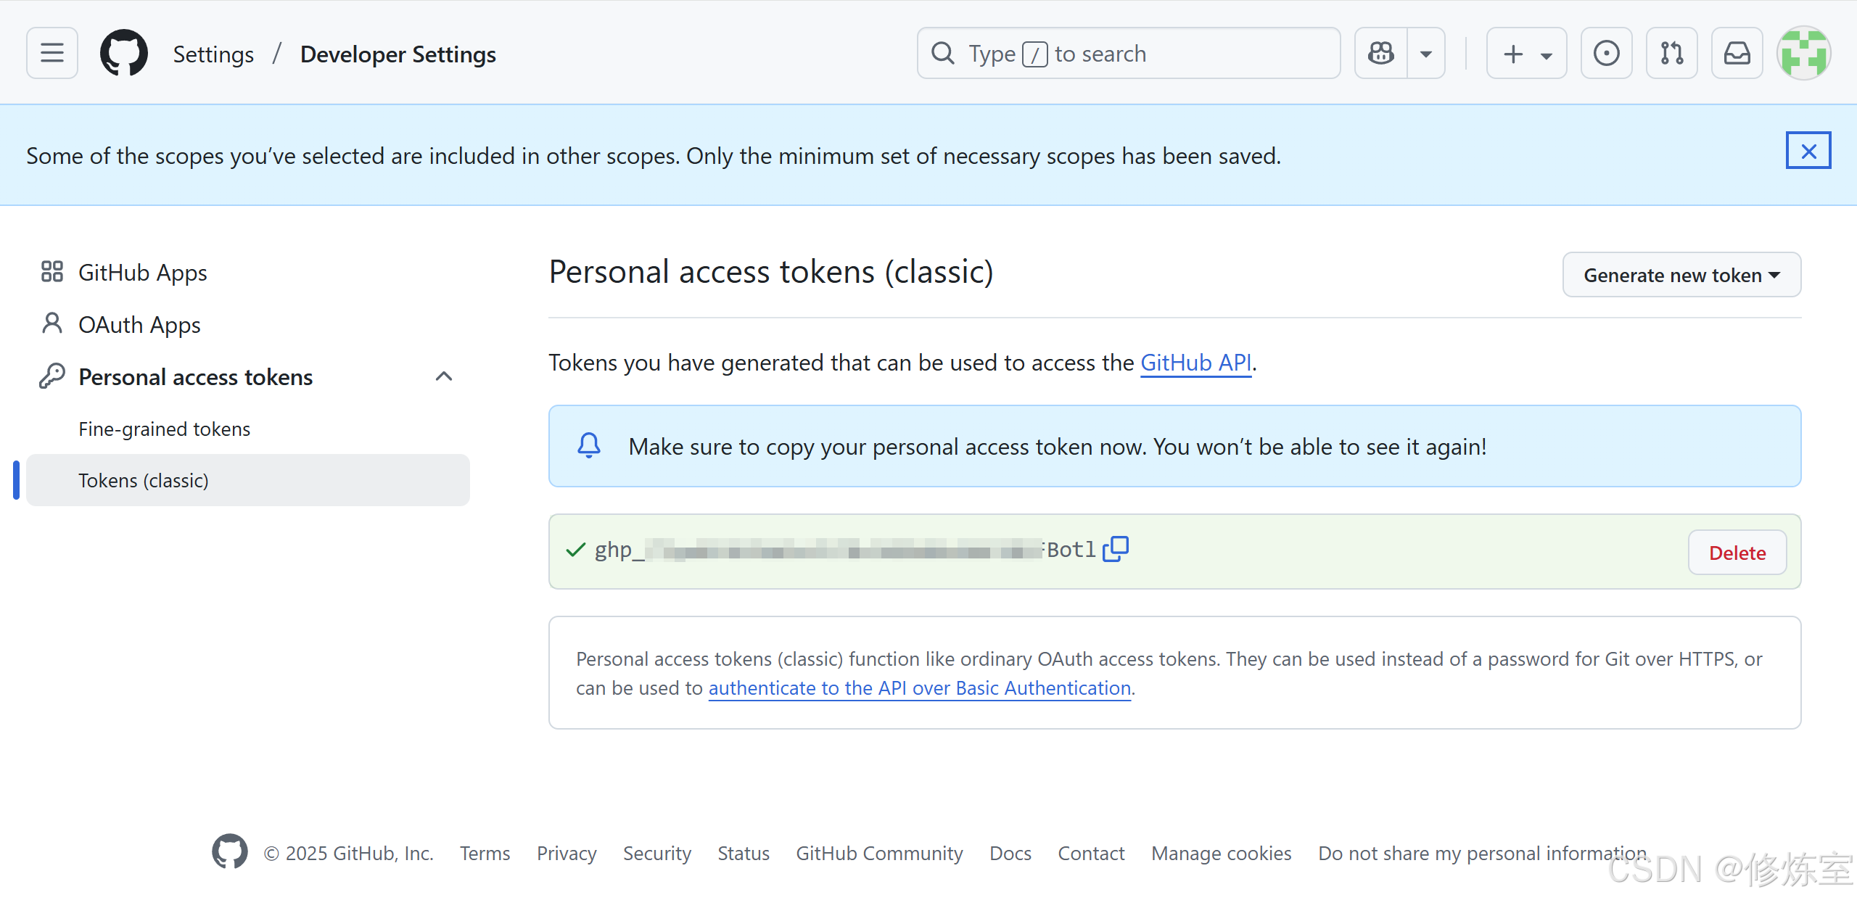Open Status footer link

click(x=744, y=854)
